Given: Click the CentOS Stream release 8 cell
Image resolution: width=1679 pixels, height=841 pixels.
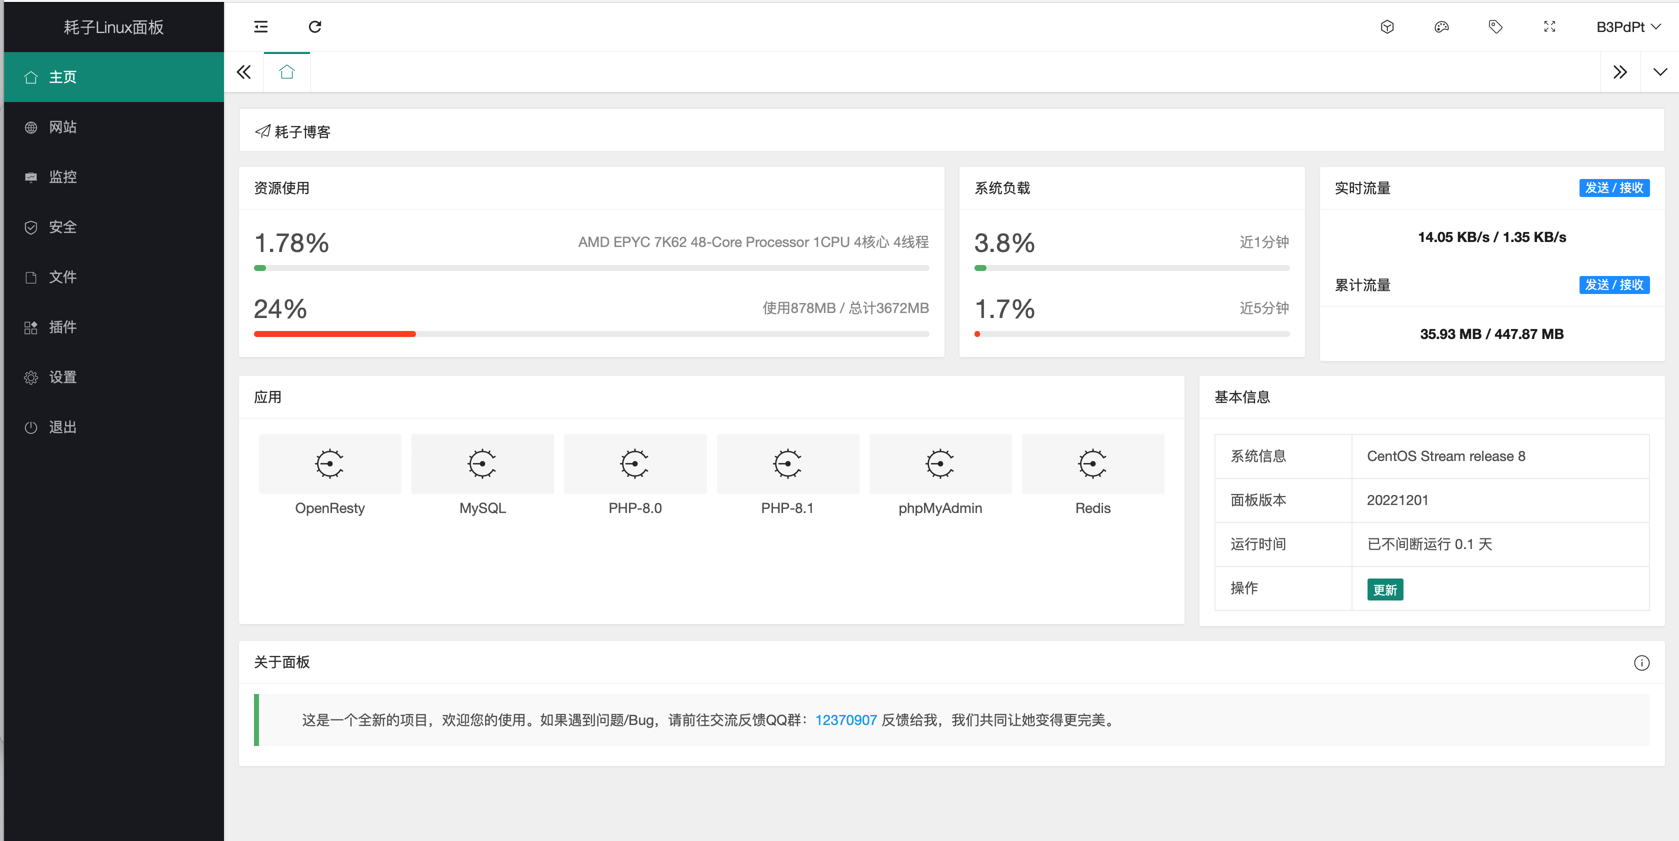Looking at the screenshot, I should click(1500, 456).
